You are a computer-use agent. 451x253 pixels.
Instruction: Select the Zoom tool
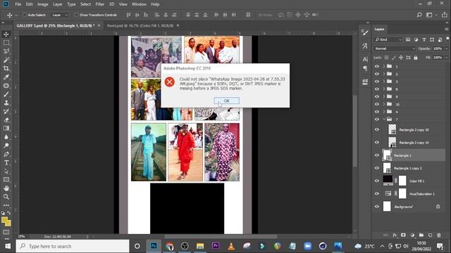tap(6, 197)
